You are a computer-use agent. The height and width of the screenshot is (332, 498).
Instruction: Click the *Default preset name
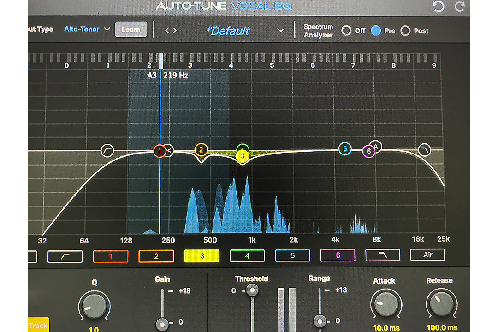pos(228,31)
